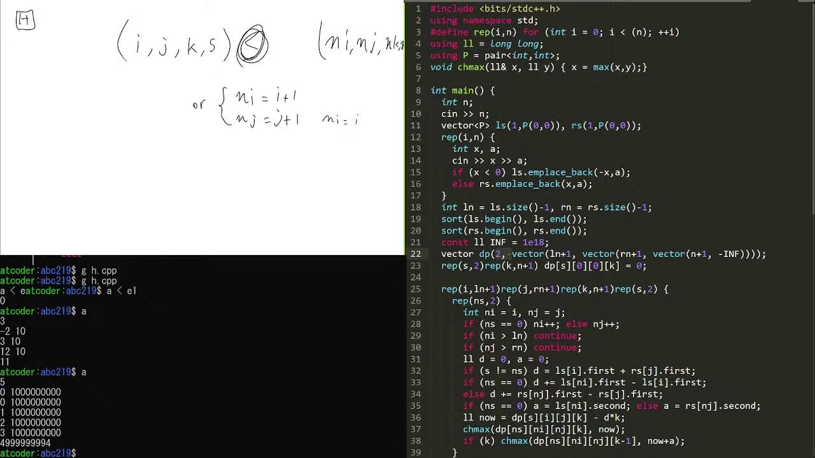The height and width of the screenshot is (458, 815).
Task: Click the 'int main() {' line
Action: [462, 90]
